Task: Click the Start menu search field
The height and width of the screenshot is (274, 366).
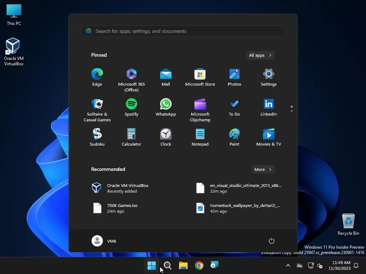Action: click(183, 31)
